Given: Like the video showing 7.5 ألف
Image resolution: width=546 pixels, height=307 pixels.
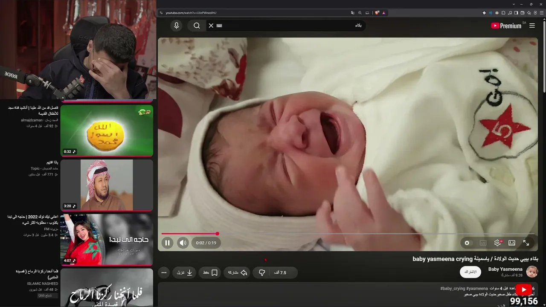Looking at the screenshot, I should 283,272.
